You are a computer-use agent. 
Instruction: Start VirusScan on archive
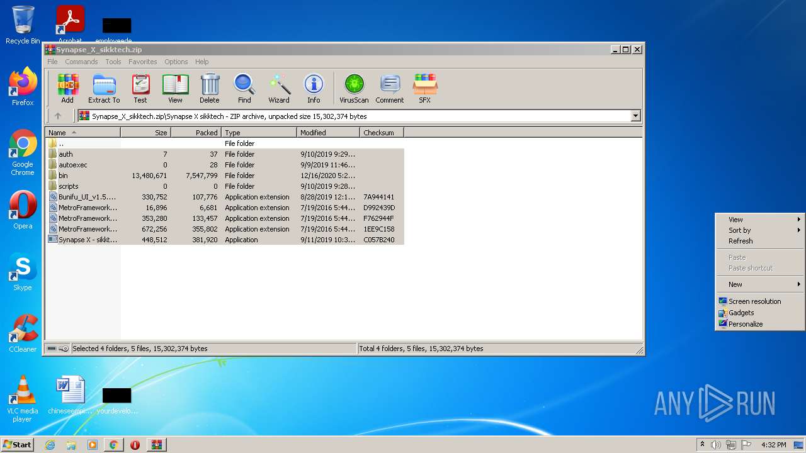354,89
